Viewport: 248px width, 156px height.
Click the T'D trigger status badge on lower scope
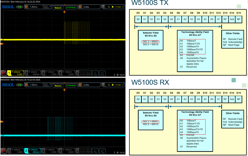(19, 85)
